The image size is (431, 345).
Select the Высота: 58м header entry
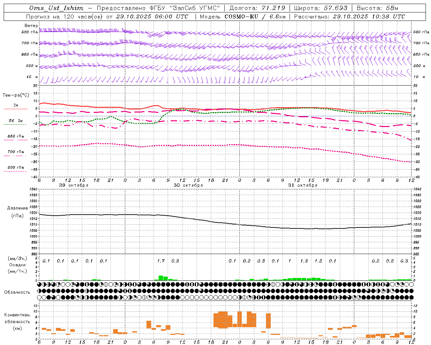(x=377, y=8)
